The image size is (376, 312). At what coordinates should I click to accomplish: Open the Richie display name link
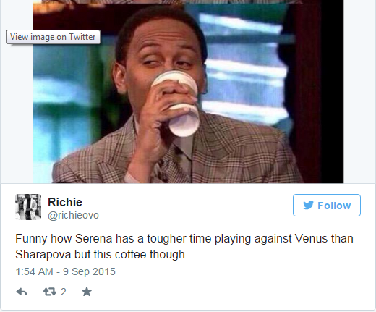click(65, 202)
